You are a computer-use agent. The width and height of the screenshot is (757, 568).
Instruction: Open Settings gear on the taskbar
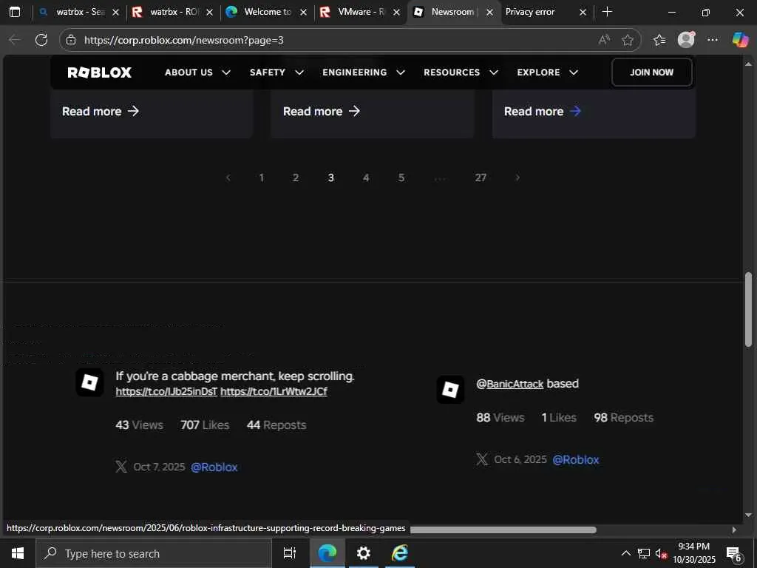363,553
